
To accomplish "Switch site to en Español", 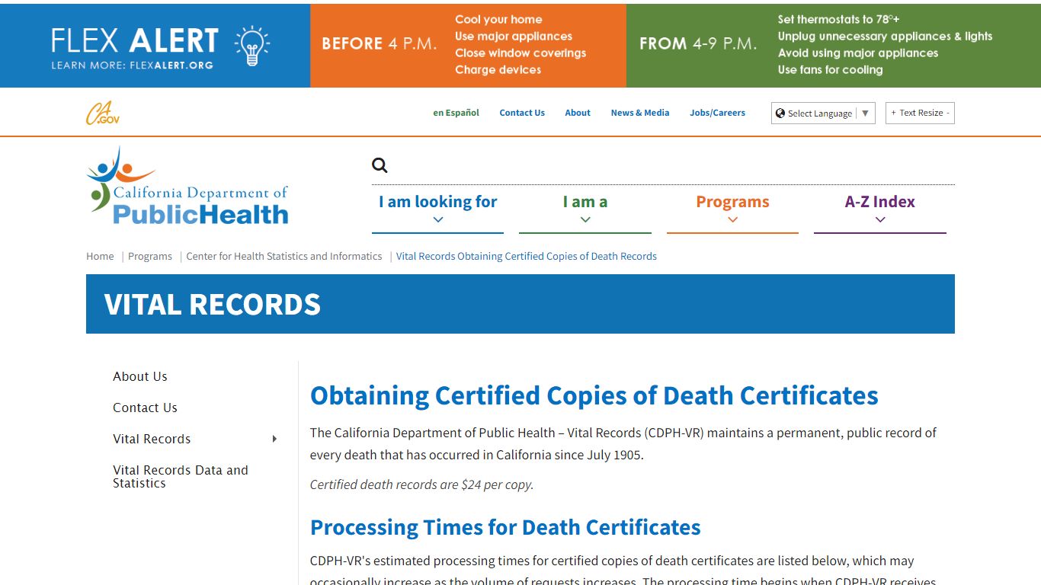I will click(456, 113).
